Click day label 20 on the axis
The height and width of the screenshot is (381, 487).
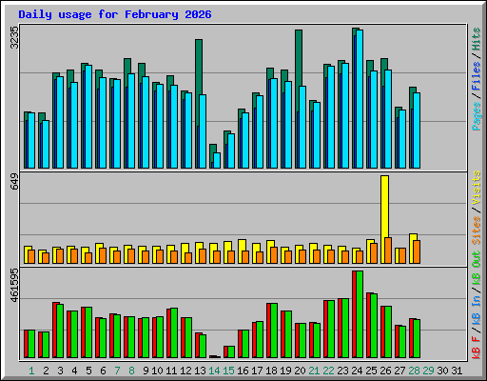(x=300, y=371)
